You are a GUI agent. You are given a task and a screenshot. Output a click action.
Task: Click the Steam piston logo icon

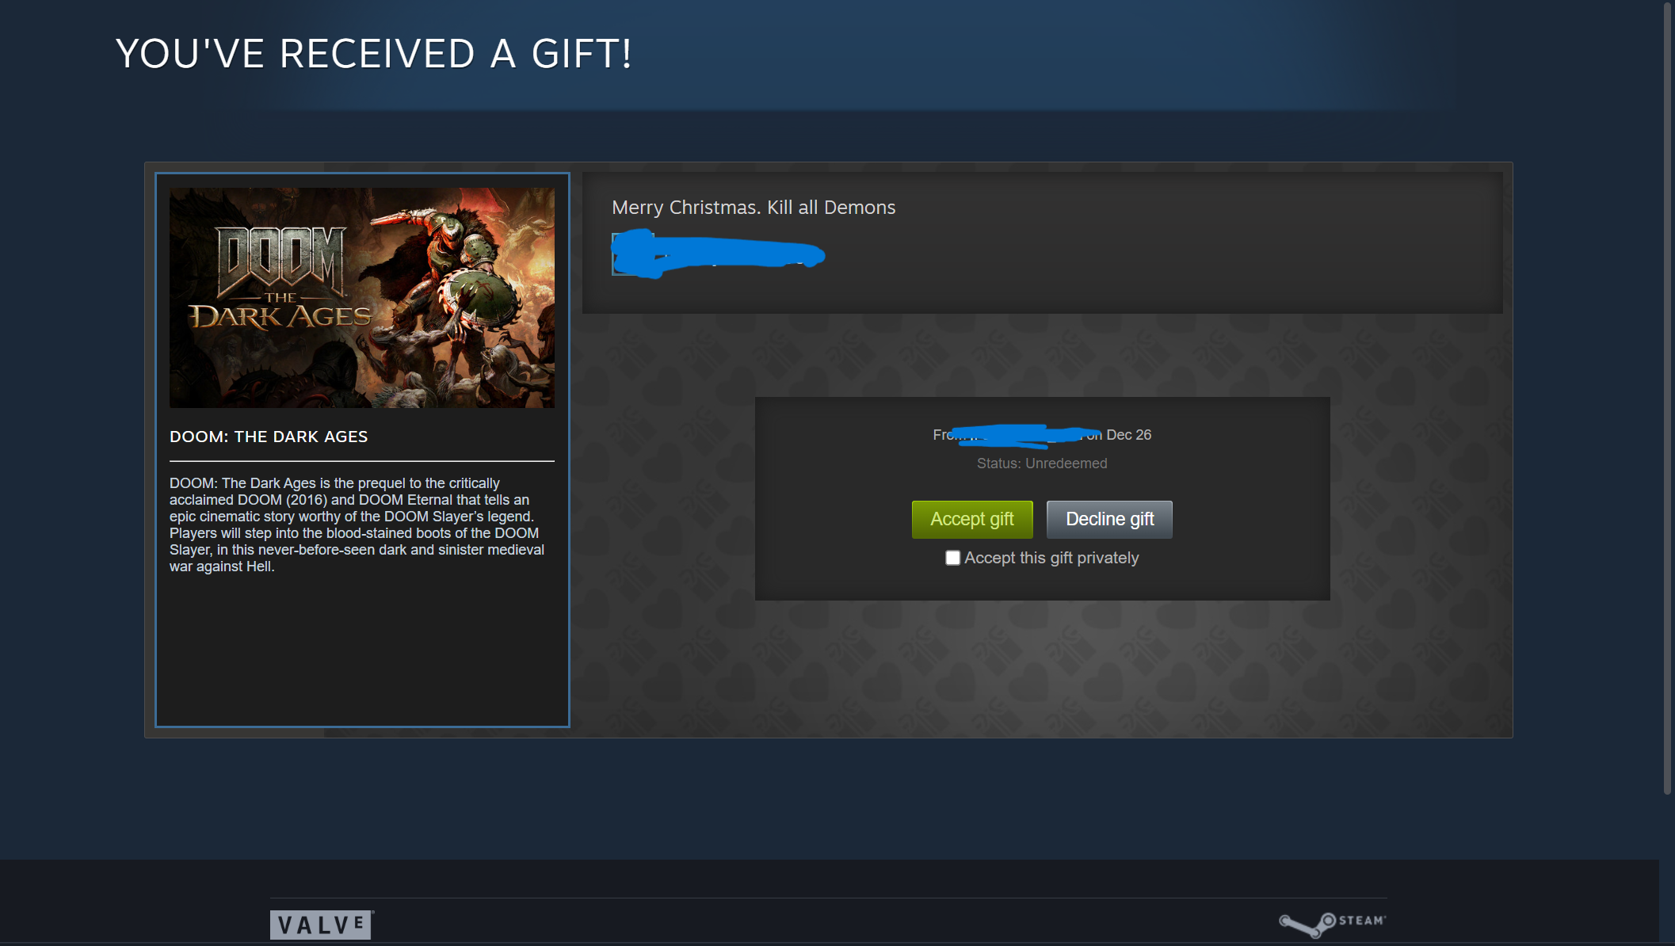(1307, 924)
